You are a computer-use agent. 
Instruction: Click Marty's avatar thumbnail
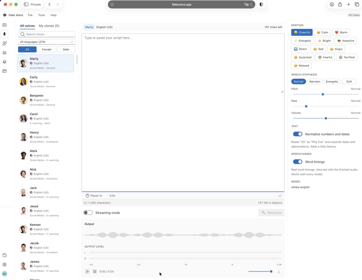tap(23, 63)
